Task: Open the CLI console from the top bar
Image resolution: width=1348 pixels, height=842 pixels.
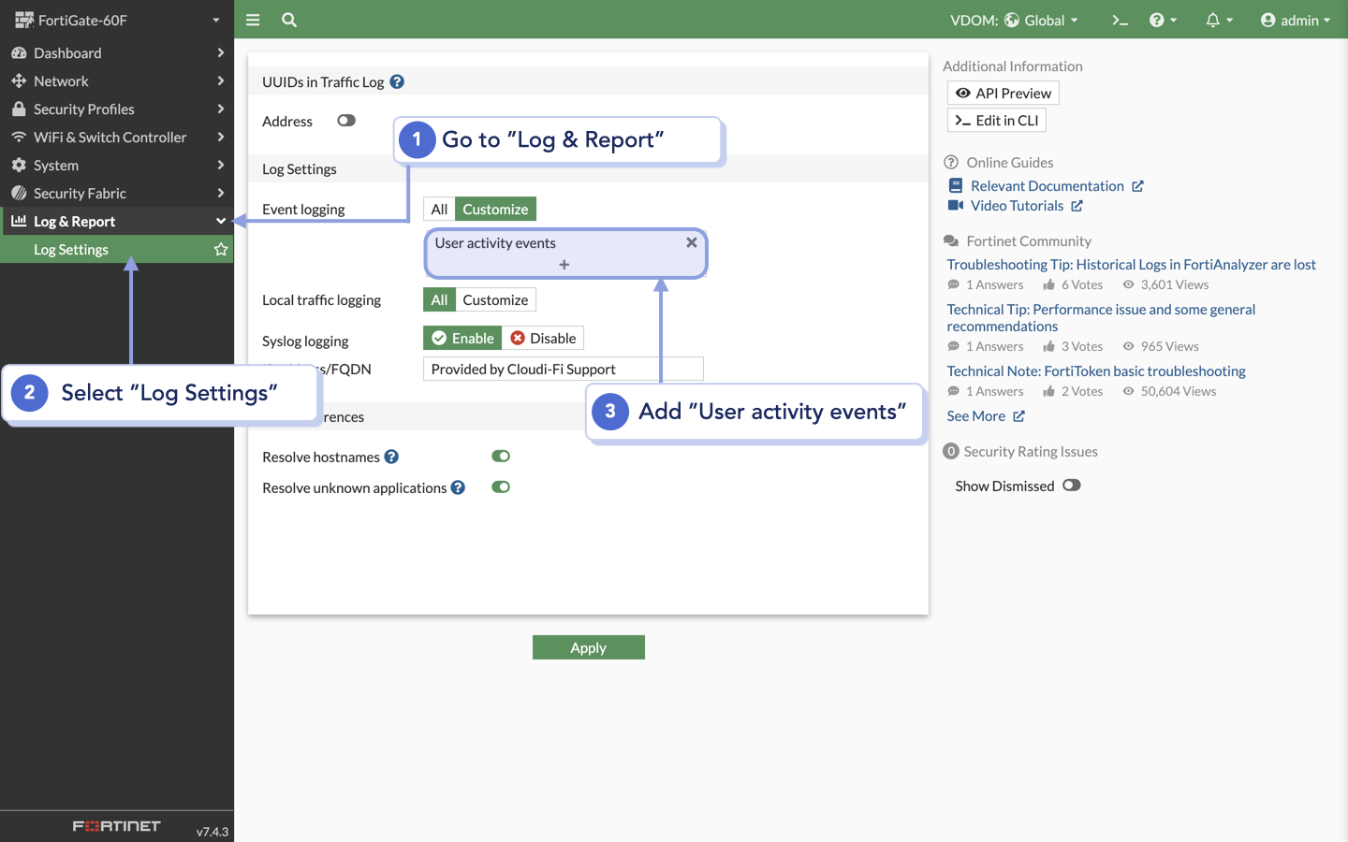Action: pyautogui.click(x=1120, y=20)
